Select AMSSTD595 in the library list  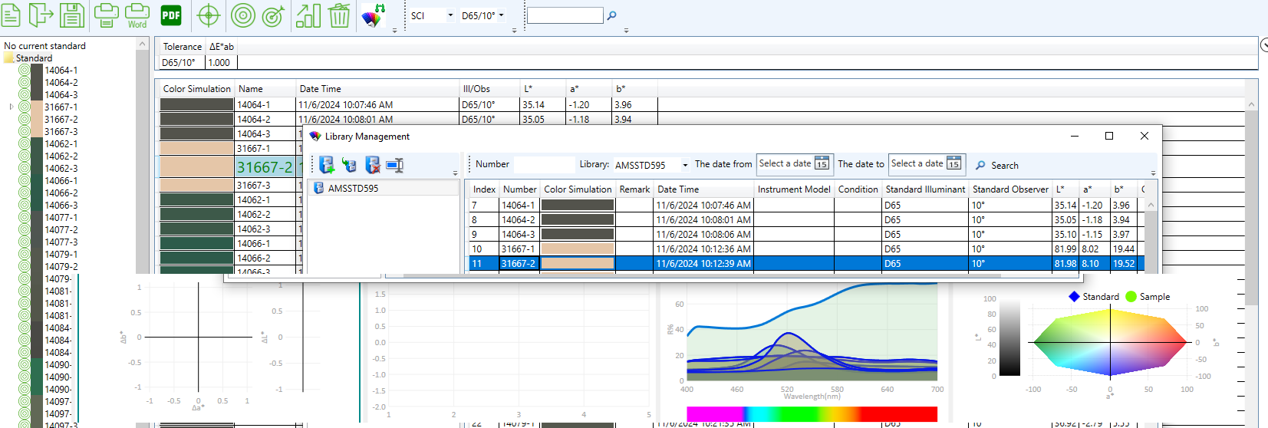tap(353, 188)
